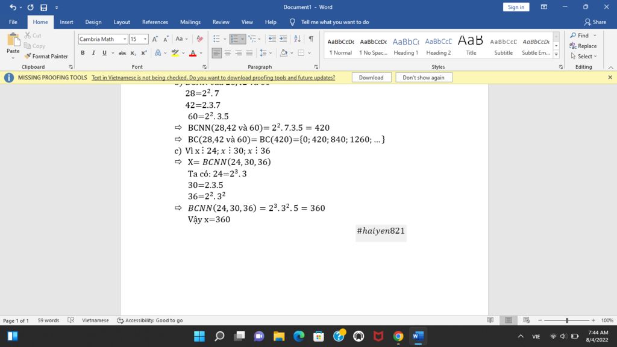Switch to Read Mode view in status bar
The width and height of the screenshot is (617, 347).
(490, 320)
